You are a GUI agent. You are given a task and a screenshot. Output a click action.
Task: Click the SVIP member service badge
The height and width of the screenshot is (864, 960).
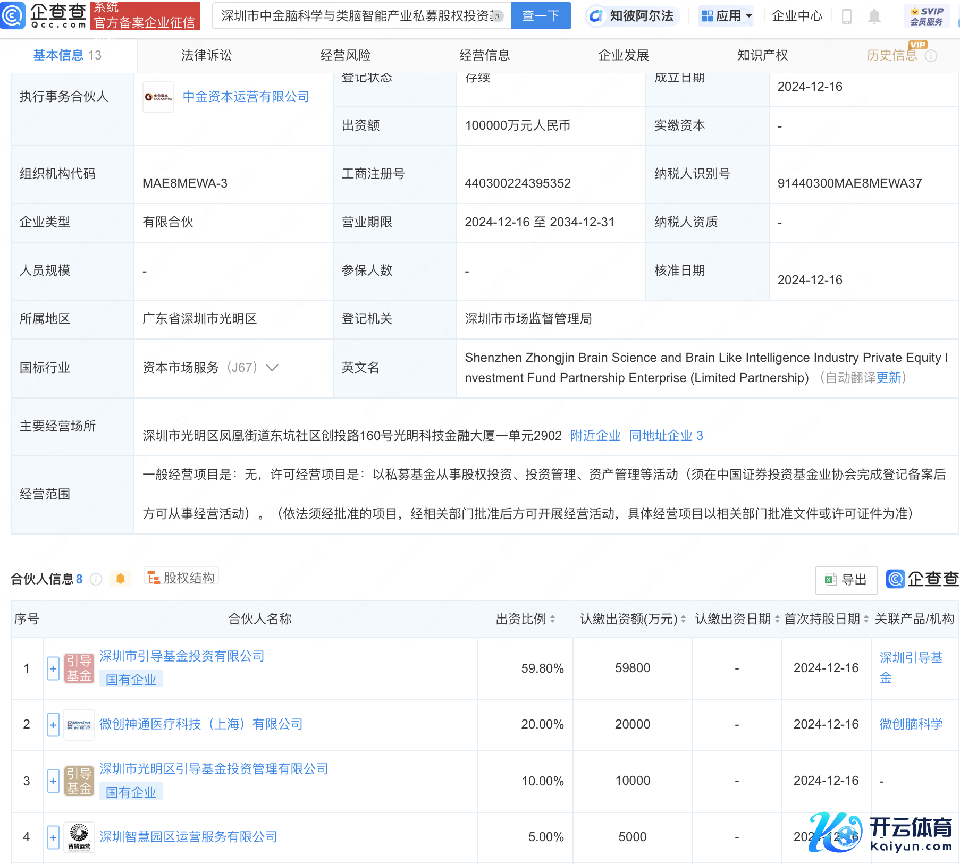pyautogui.click(x=926, y=16)
